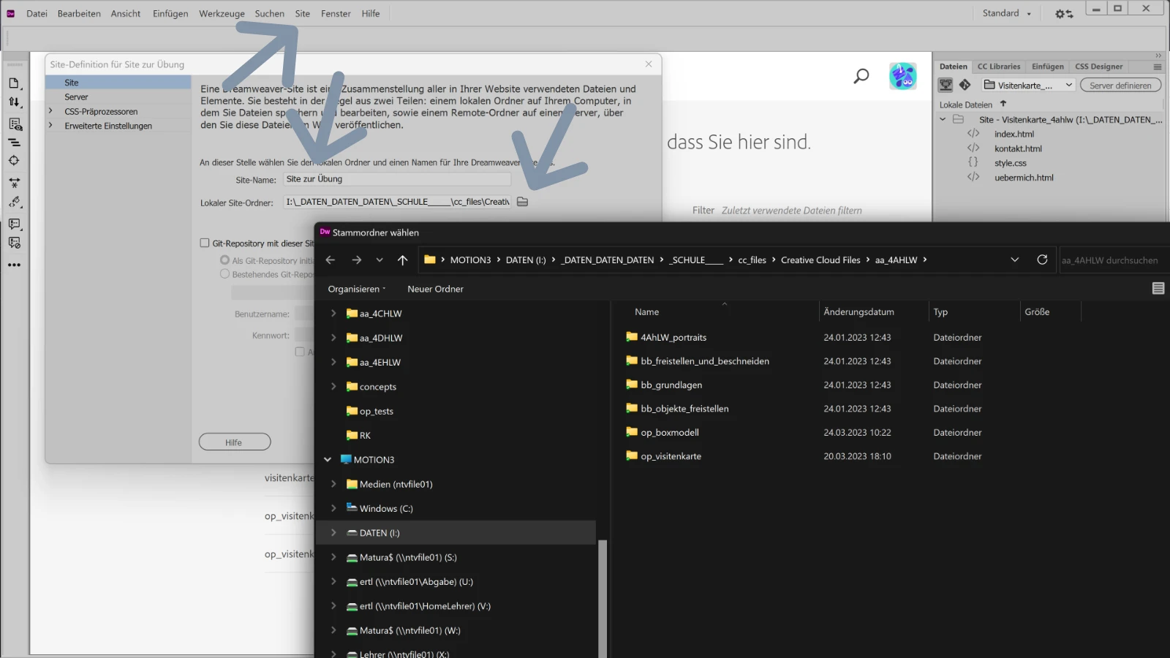
Task: Open the Site menu
Action: click(303, 13)
